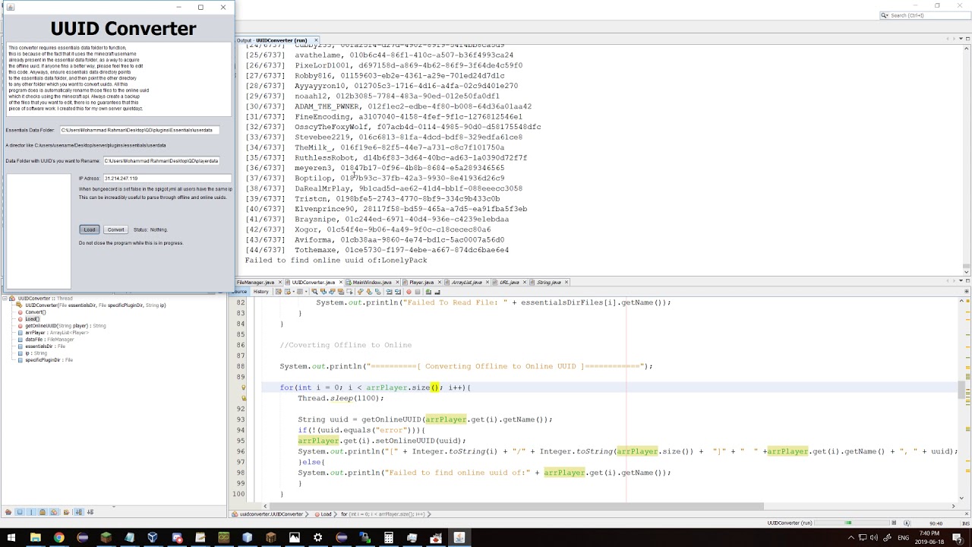972x547 pixels.
Task: Click the Last Edit editor toolbar icon
Action: click(x=279, y=292)
